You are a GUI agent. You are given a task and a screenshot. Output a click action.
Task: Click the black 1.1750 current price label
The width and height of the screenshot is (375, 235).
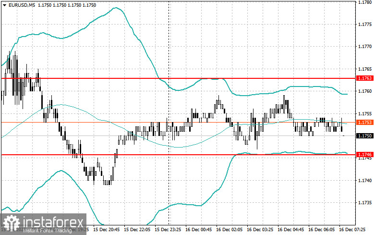pos(365,136)
